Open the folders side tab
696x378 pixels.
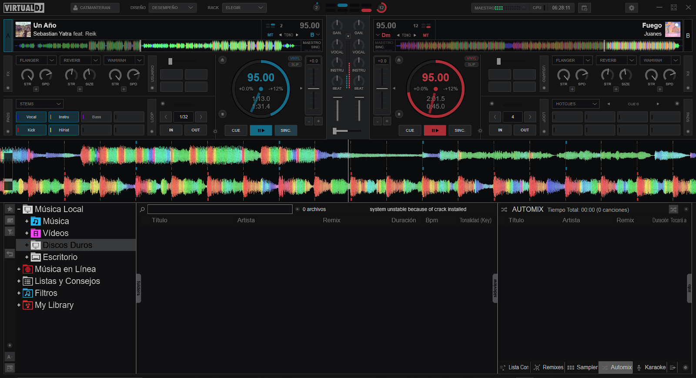(138, 288)
